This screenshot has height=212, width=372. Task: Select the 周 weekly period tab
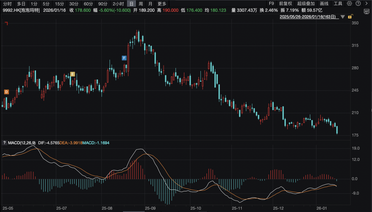pyautogui.click(x=141, y=3)
